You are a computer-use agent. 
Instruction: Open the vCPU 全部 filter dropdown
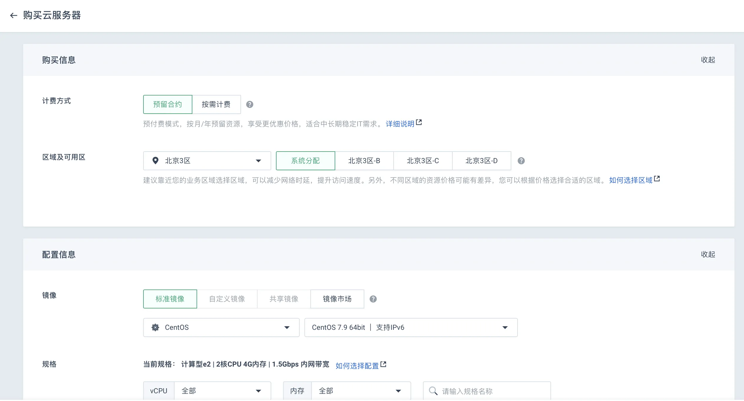pos(222,391)
